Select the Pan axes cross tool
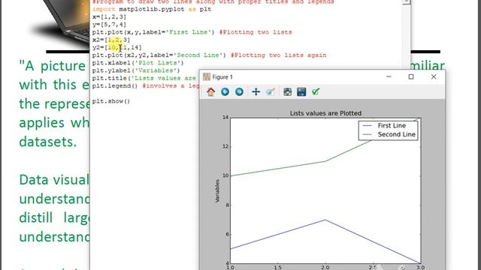 tap(256, 91)
